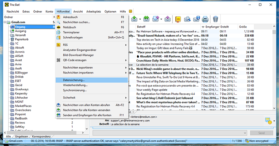Screen dimensions: 279x146
Task: Select the Kaspersky folder
Action: pos(21,94)
